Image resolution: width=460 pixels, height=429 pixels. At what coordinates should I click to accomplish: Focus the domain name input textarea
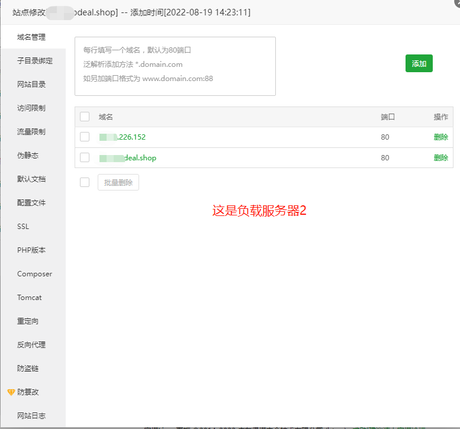pos(175,66)
